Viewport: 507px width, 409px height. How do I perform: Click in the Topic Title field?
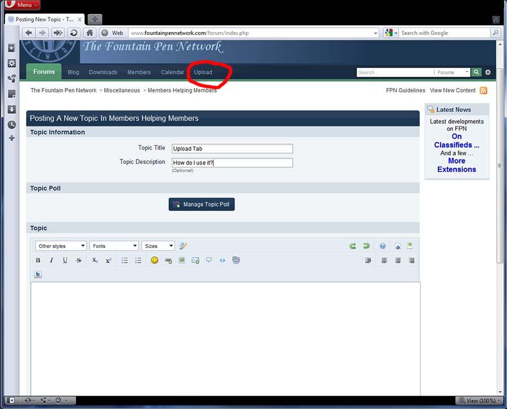click(232, 149)
